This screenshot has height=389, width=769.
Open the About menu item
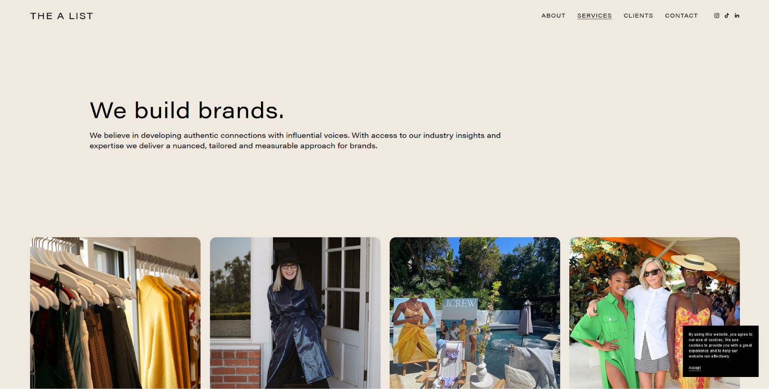coord(553,15)
